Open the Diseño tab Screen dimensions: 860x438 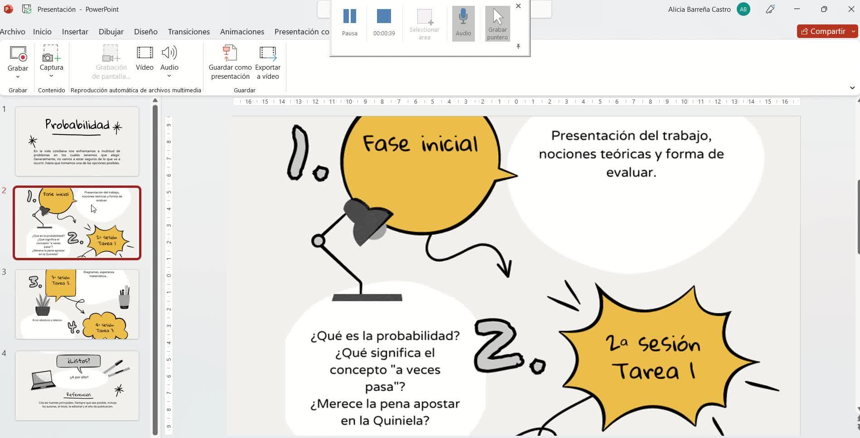click(146, 32)
